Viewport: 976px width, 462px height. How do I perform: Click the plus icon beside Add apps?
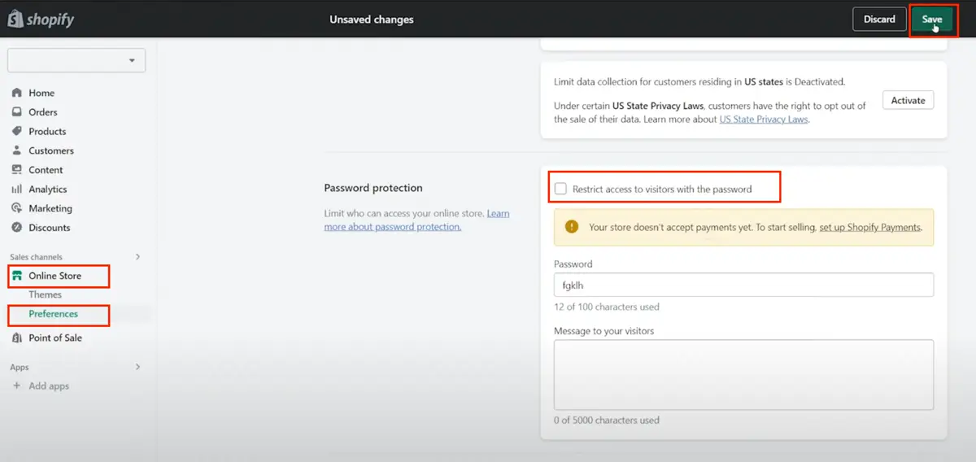tap(16, 386)
